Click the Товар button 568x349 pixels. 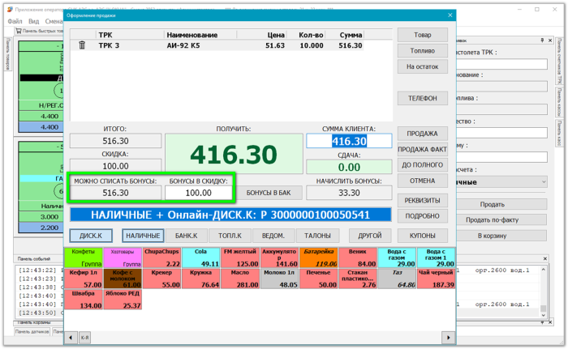423,35
